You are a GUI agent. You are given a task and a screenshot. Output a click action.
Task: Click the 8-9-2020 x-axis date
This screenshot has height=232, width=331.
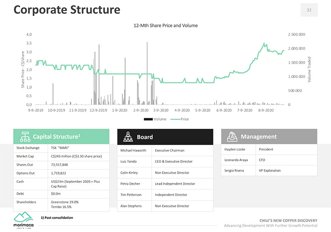coord(266,110)
